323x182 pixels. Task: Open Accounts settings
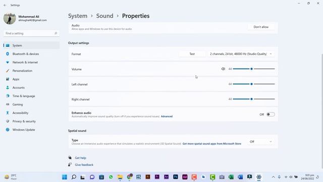pos(31,87)
